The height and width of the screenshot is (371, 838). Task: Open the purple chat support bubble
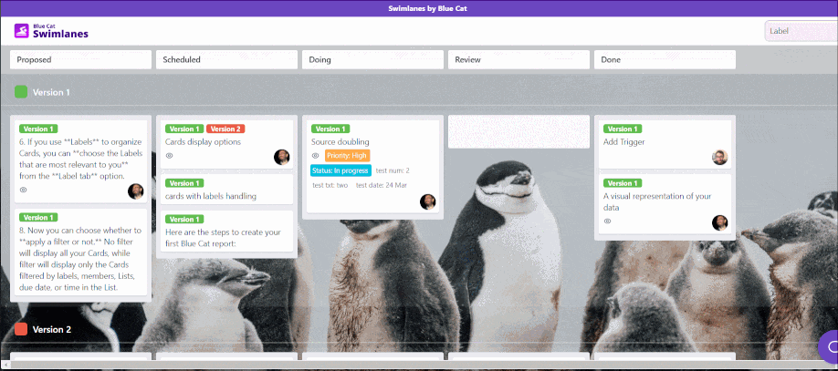[829, 345]
